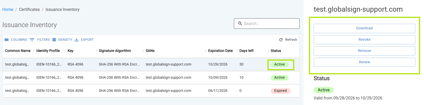Click the Days left value 0
The width and height of the screenshot is (424, 105).
[240, 91]
